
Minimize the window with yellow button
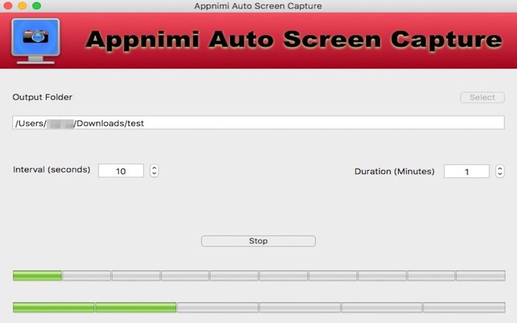[23, 6]
